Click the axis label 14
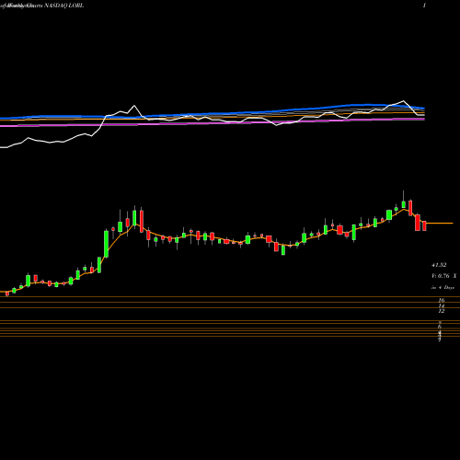Image resolution: width=460 pixels, height=460 pixels. click(442, 305)
